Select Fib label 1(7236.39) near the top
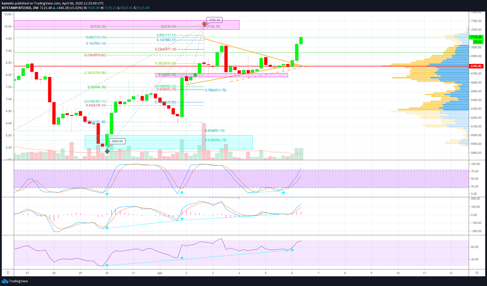This screenshot has width=487, height=286. pyautogui.click(x=213, y=26)
